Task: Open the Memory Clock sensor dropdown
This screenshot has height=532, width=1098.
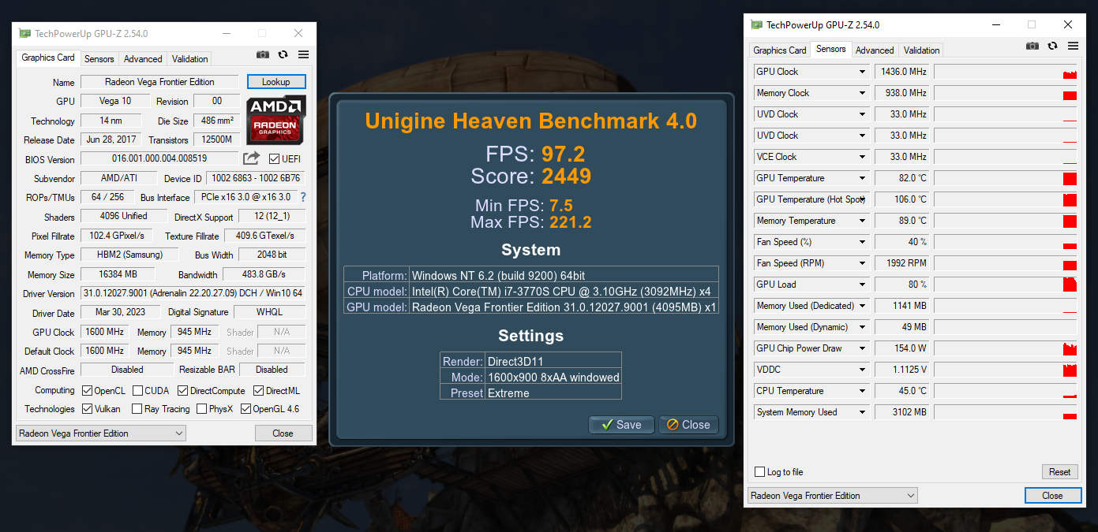Action: pyautogui.click(x=862, y=93)
